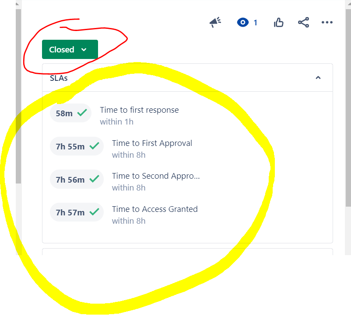Vote with the thumbs-up icon

click(x=278, y=22)
